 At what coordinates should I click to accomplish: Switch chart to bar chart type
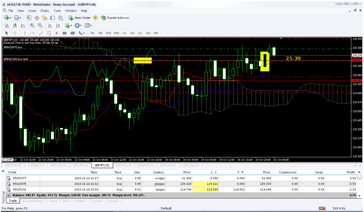tap(7, 25)
